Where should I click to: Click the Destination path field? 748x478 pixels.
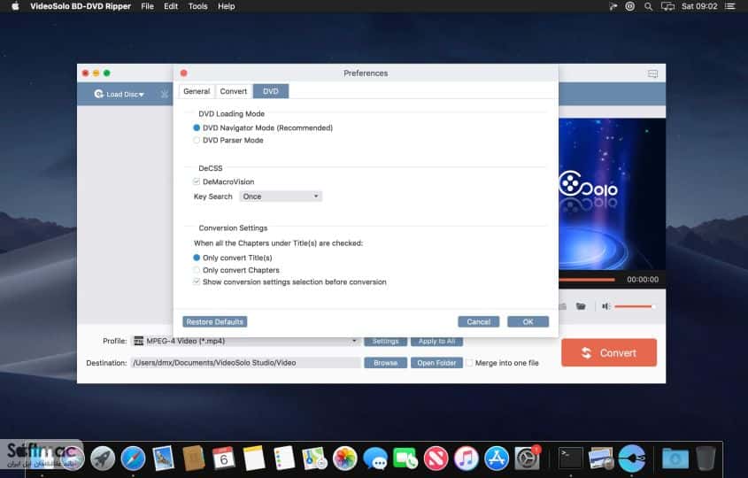[x=246, y=363]
